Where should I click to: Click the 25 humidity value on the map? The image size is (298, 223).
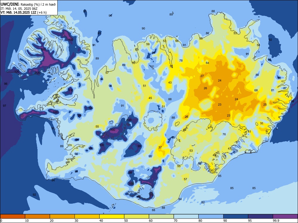point(265,104)
